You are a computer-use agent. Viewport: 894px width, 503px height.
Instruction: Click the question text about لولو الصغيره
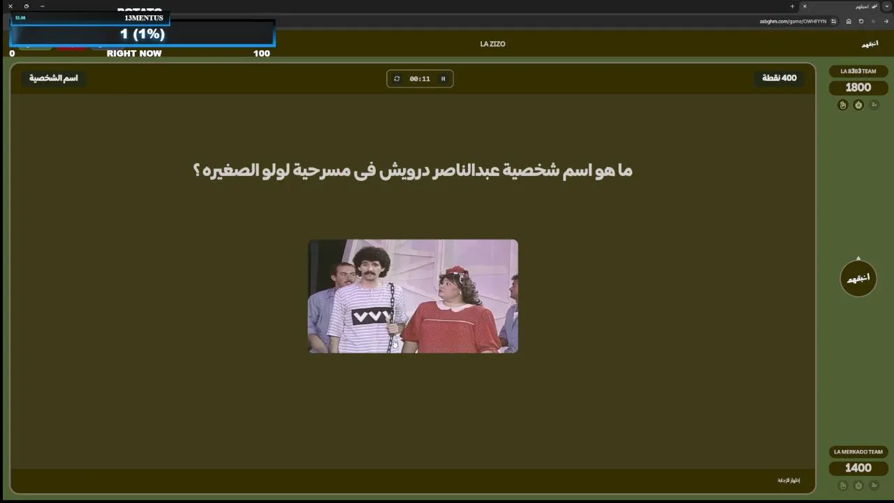tap(412, 170)
